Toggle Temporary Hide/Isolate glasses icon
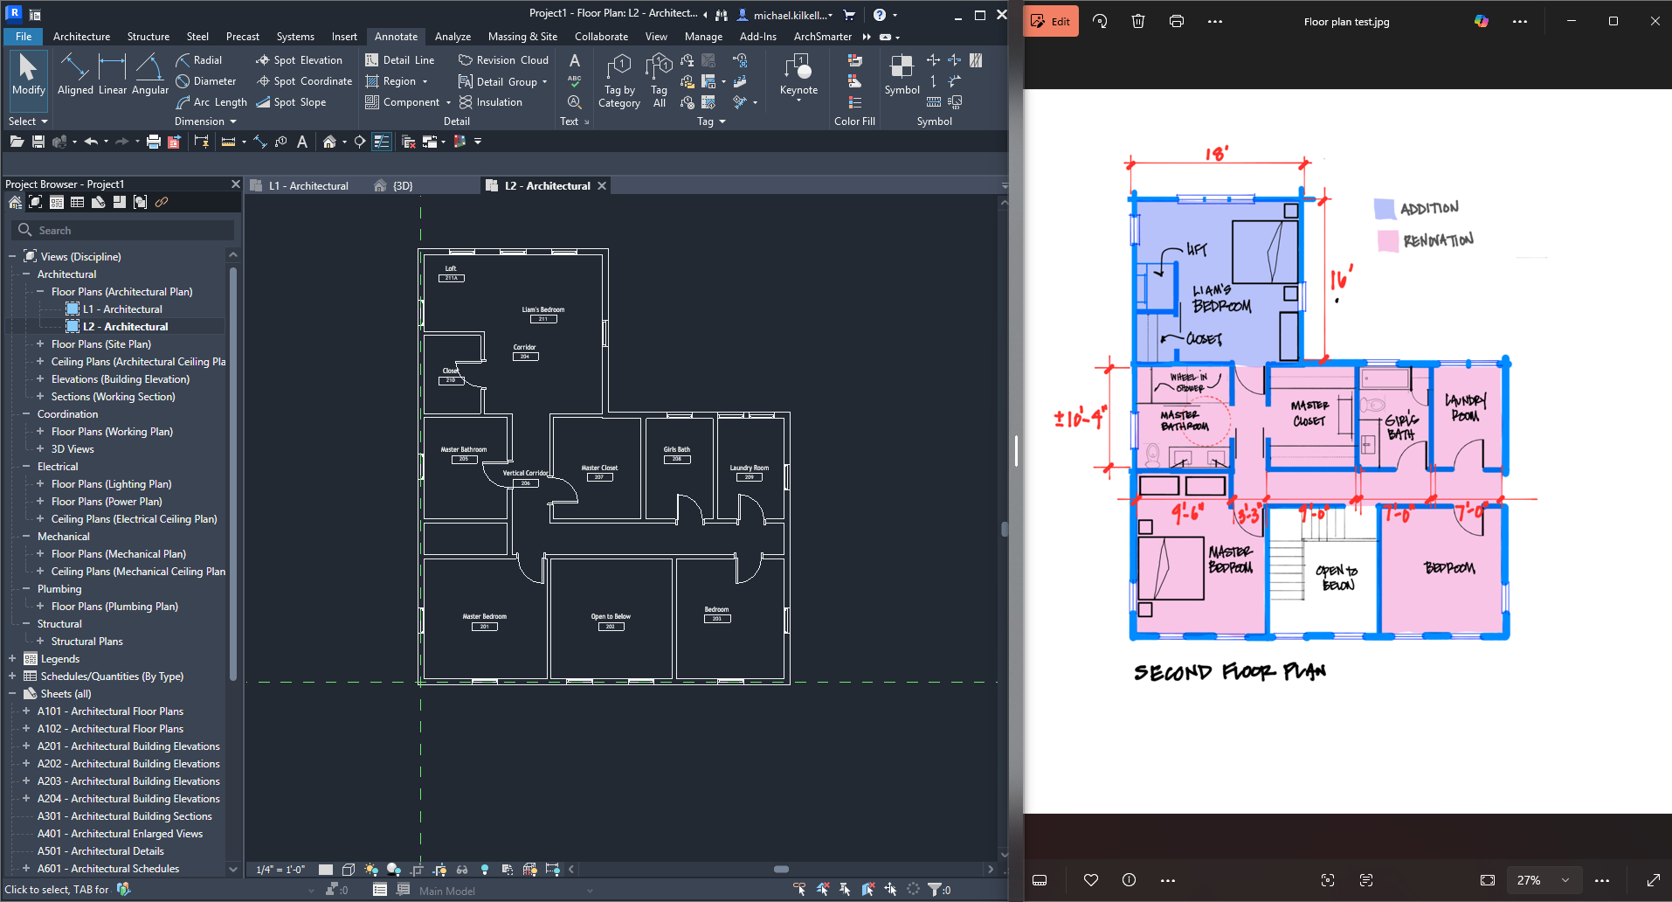1672x902 pixels. point(462,870)
